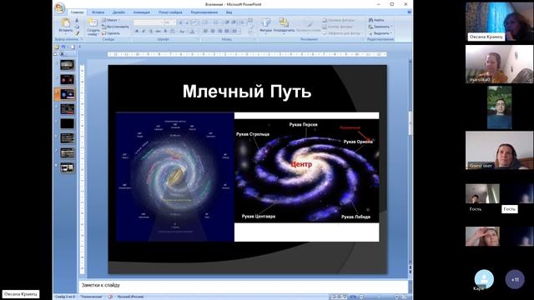Click the Русский (Россия) language status indicator
The image size is (534, 300).
pos(130,297)
